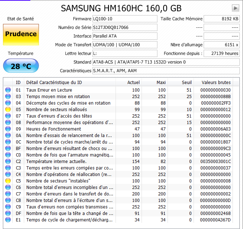243x229 pixels.
Task: Click blue status icon of attribute 03
Action: [x=8, y=96]
